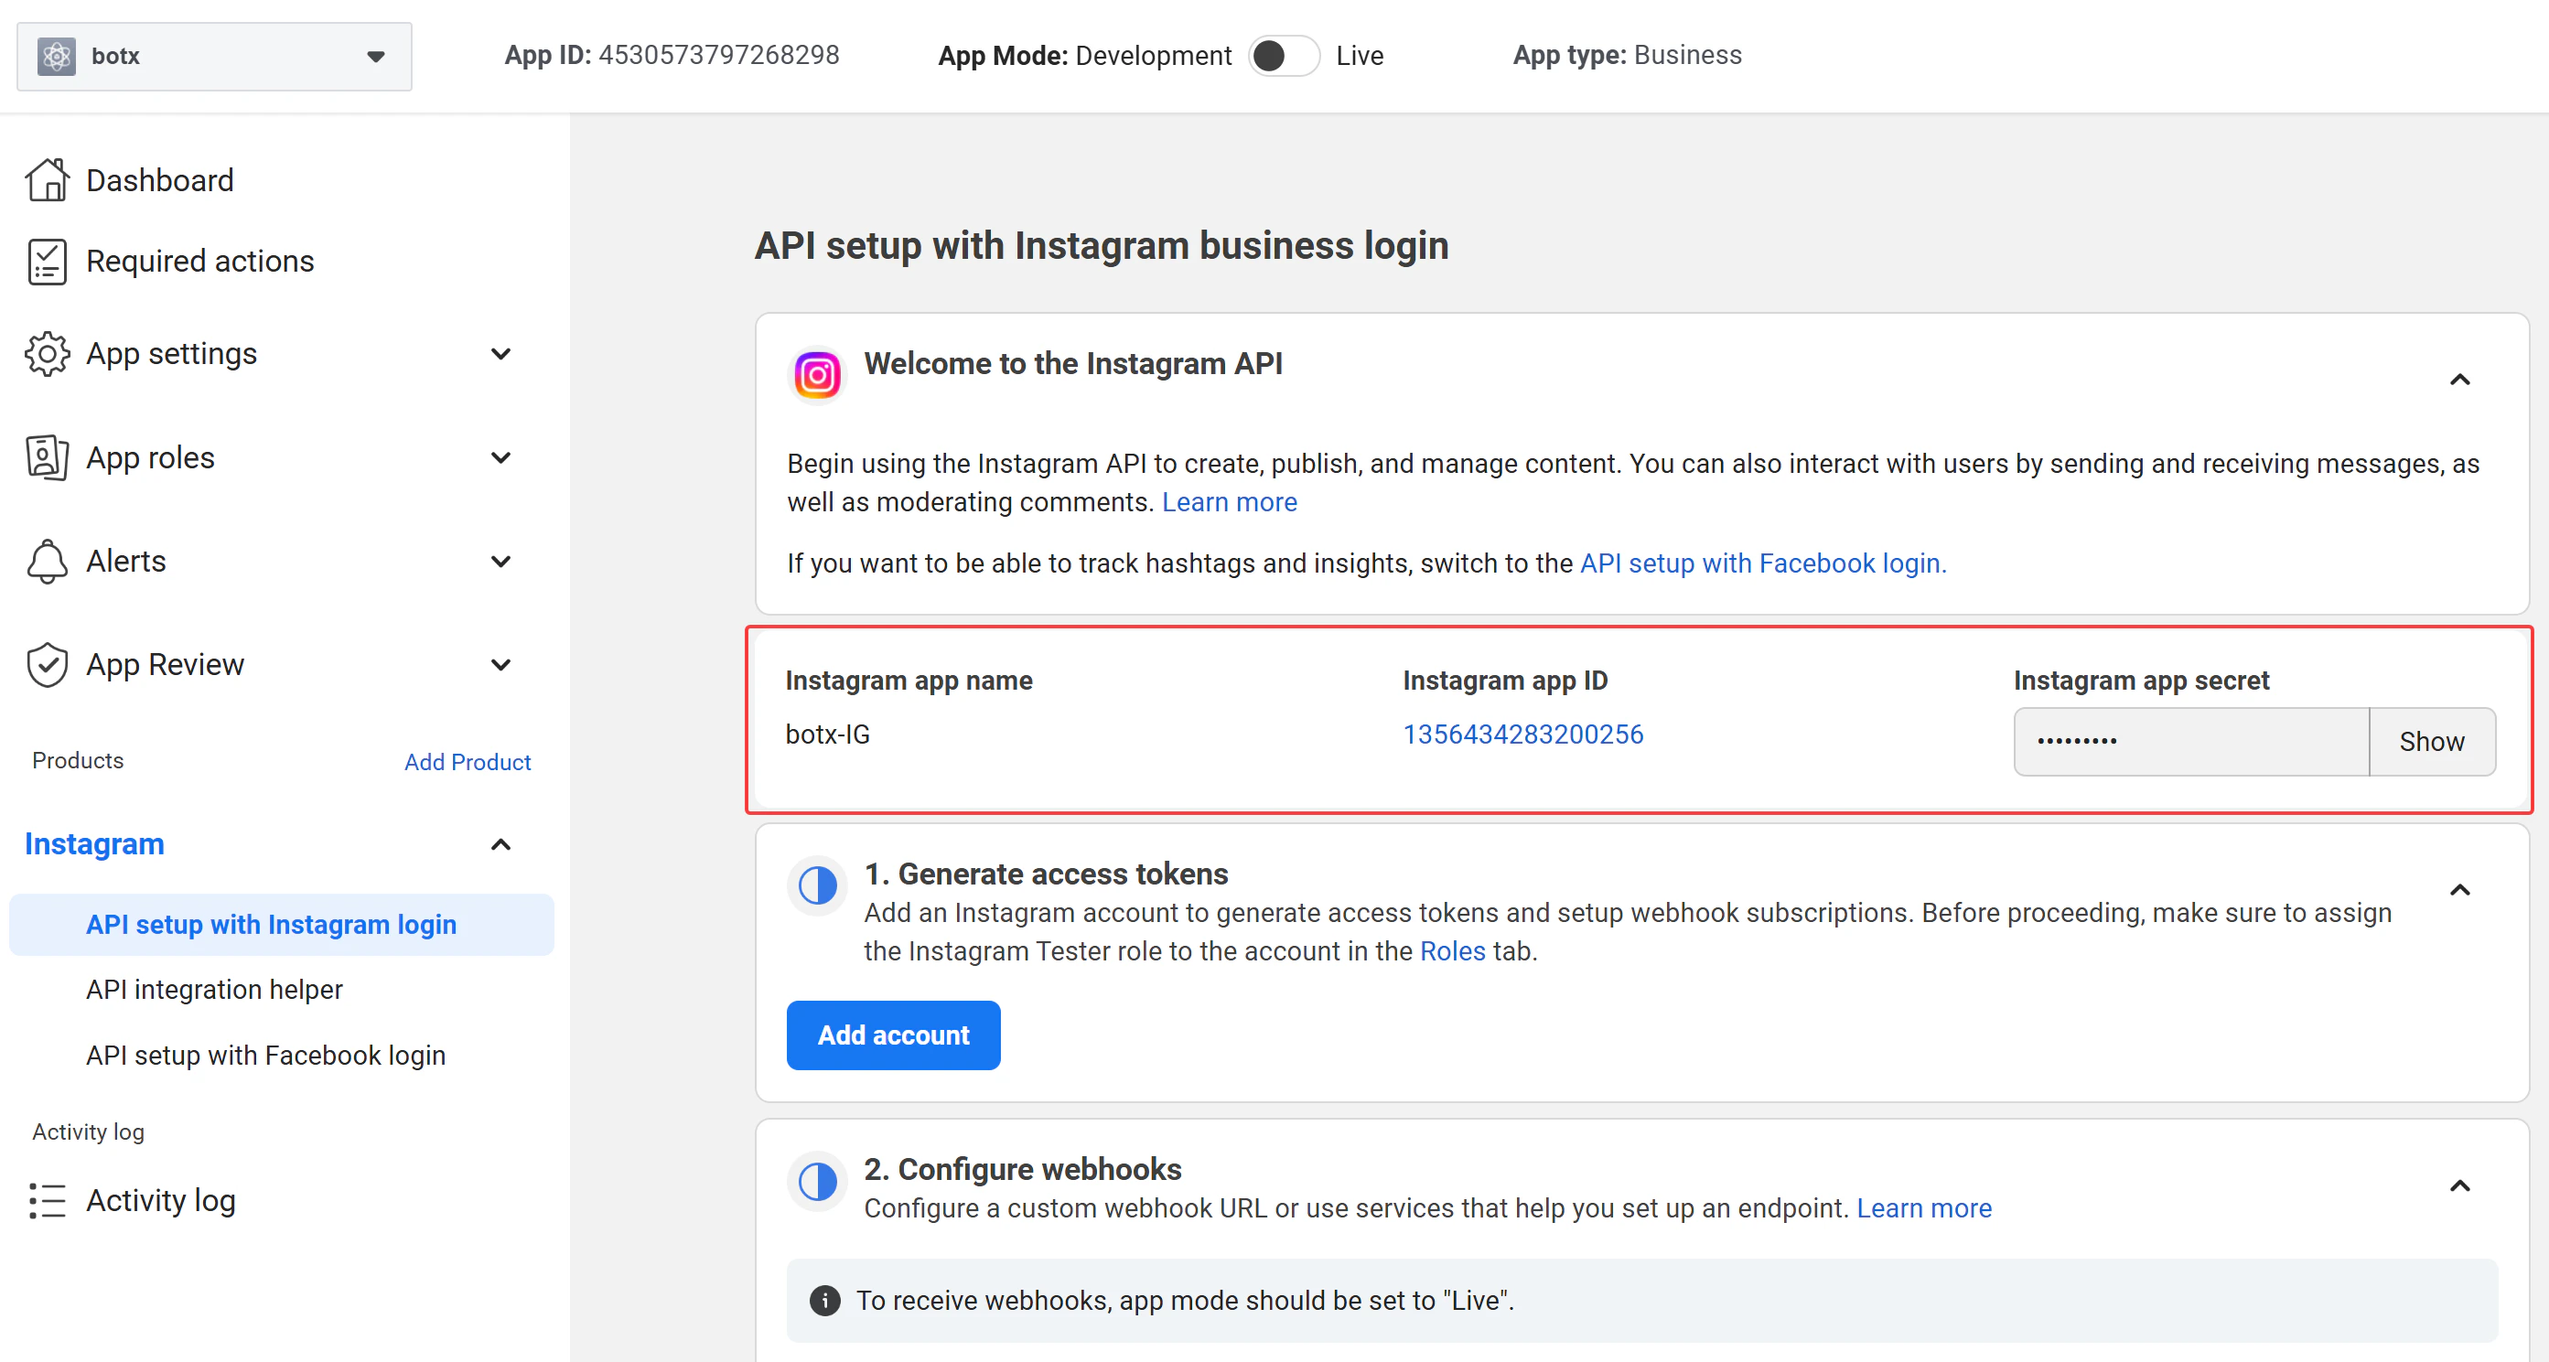Open the botx app selector dropdown

tap(215, 57)
